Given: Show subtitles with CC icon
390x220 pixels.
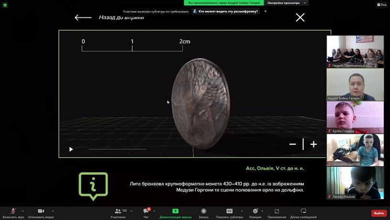Looking at the screenshot, I should pos(229,211).
